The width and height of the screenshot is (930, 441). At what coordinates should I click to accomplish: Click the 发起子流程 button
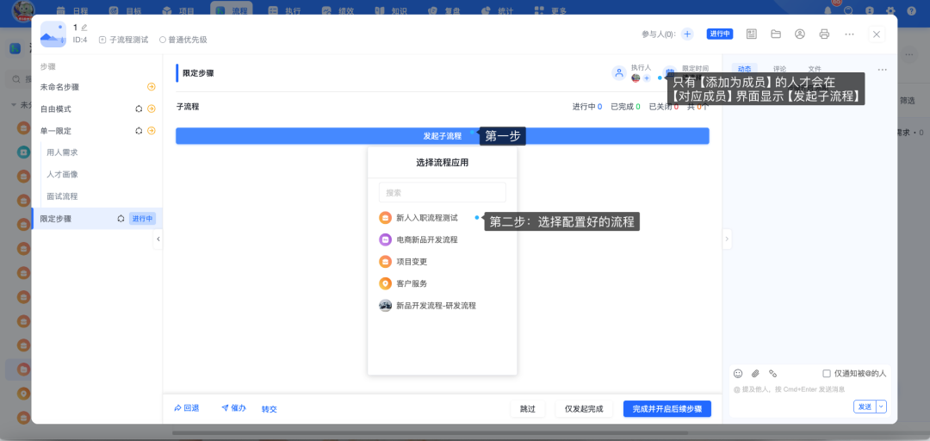coord(443,136)
